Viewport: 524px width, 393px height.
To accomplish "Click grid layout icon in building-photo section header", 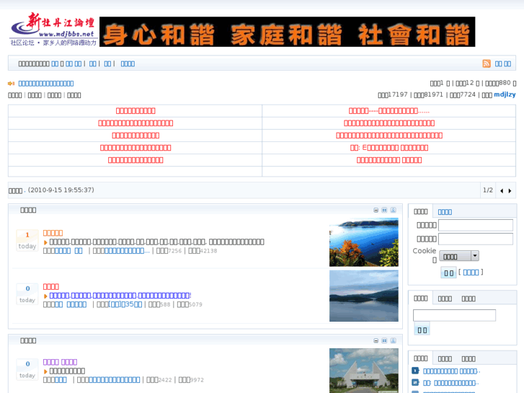I will 384,340.
